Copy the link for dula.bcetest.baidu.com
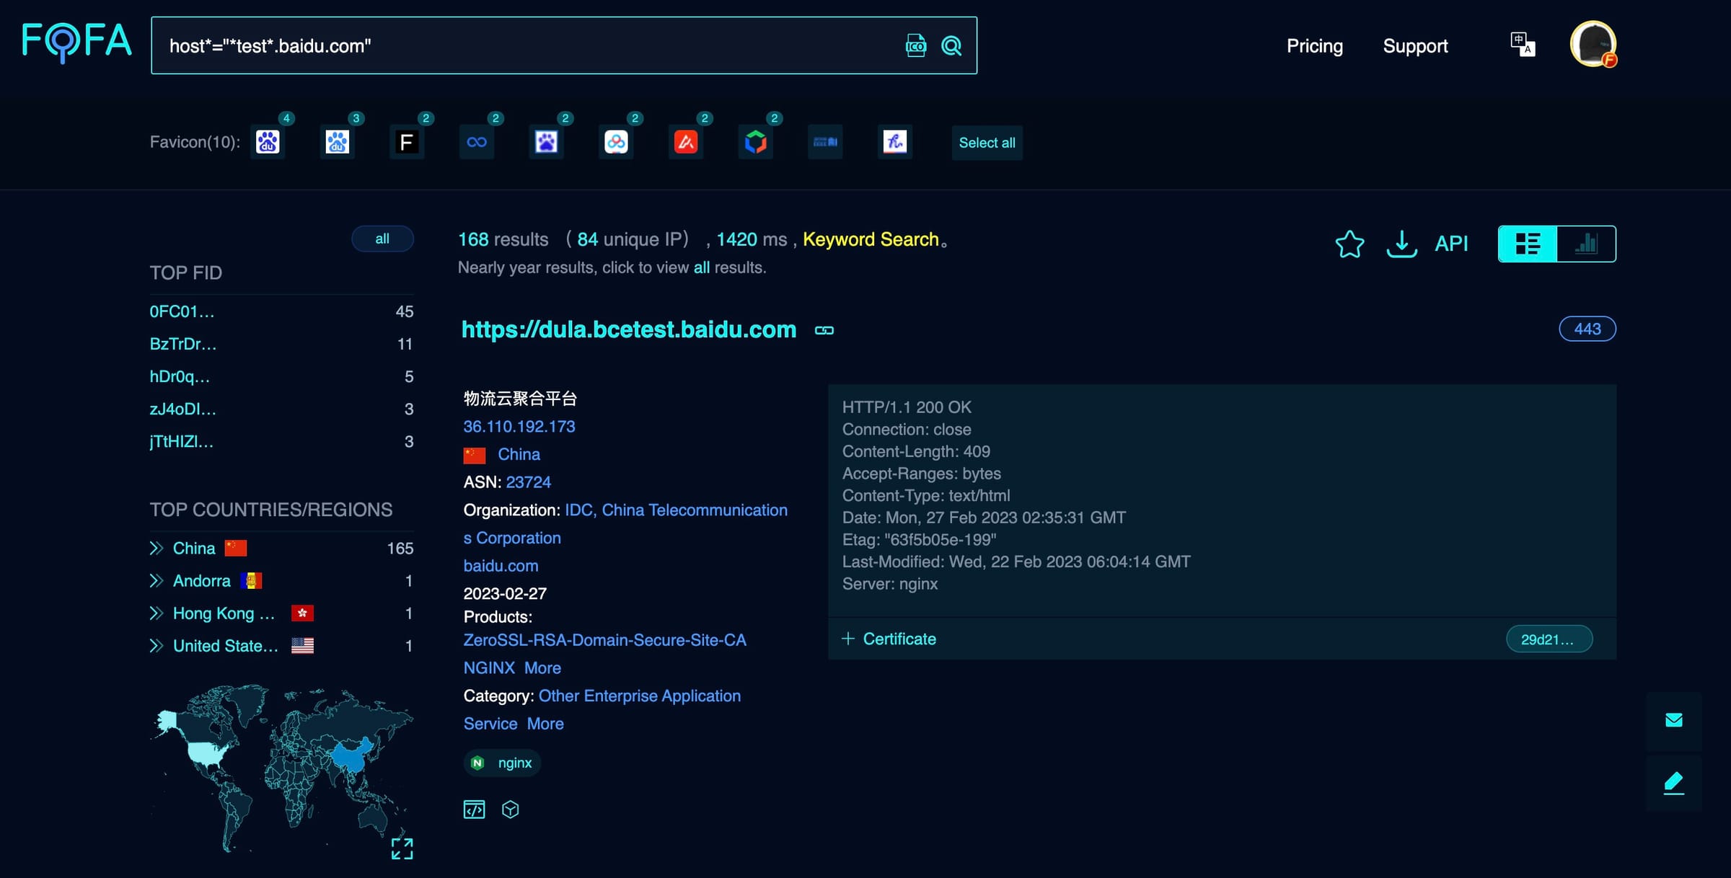Image resolution: width=1731 pixels, height=878 pixels. tap(824, 330)
